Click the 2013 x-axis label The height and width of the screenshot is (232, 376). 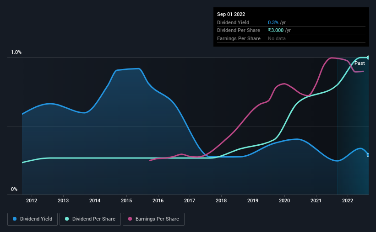[63, 200]
